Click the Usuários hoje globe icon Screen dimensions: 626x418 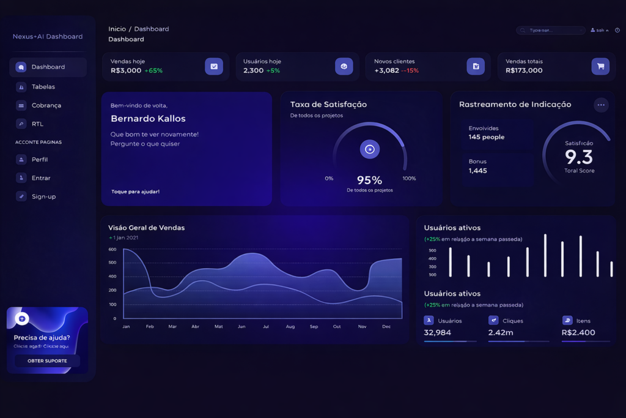coord(344,67)
